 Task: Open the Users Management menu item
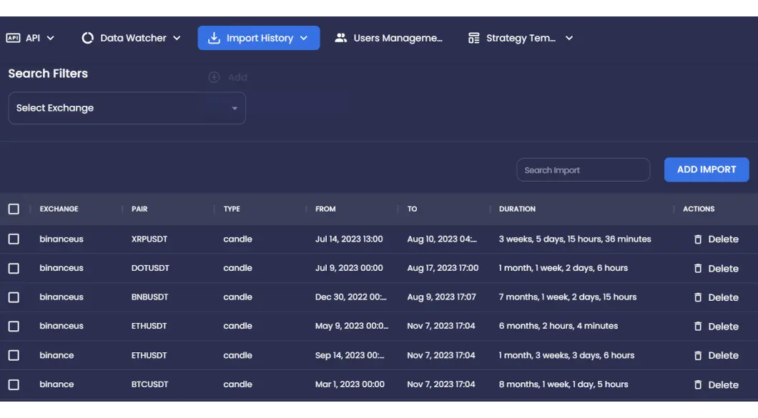[398, 38]
